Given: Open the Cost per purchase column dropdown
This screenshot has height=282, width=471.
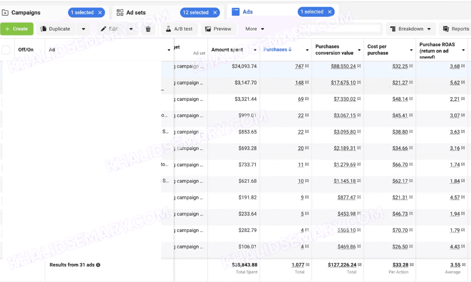Looking at the screenshot, I should [411, 50].
